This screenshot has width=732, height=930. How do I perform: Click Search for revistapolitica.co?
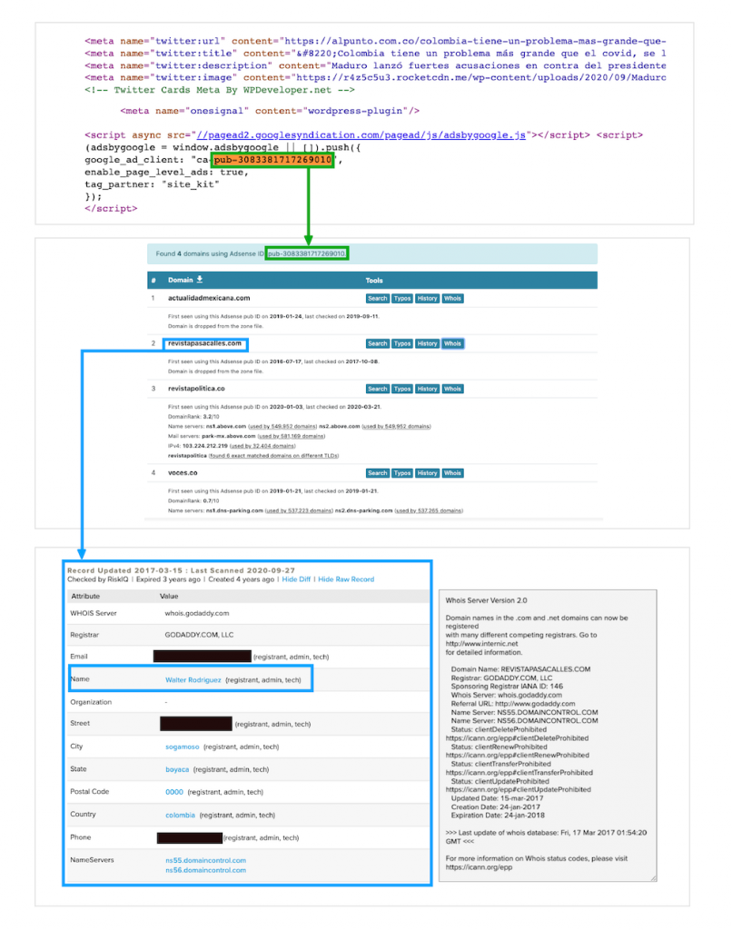coord(377,389)
